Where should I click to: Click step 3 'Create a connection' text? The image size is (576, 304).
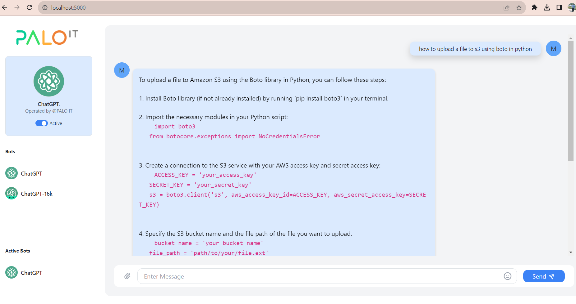260,166
